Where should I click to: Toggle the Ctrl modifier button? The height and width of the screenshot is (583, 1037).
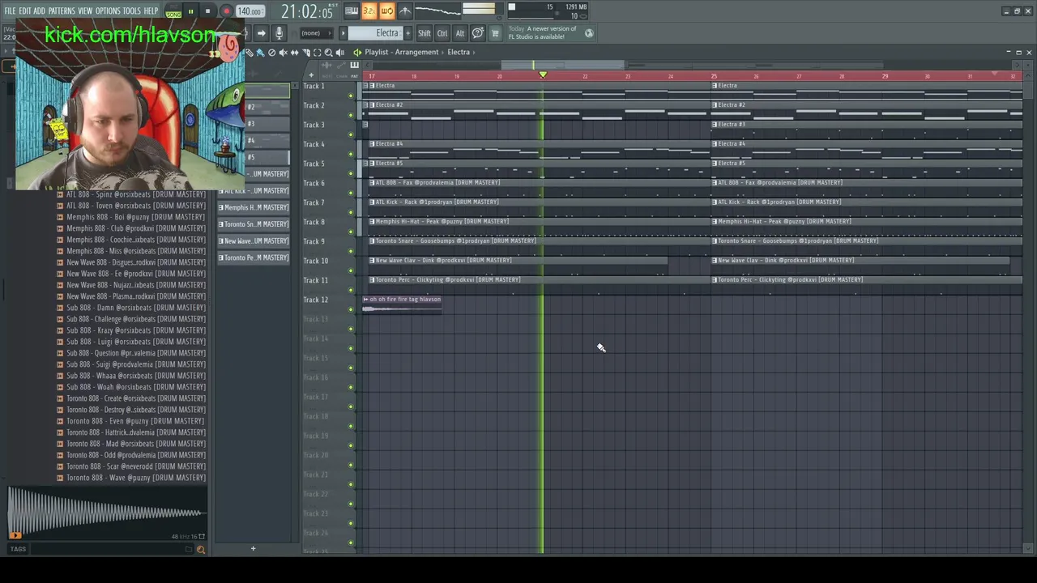(x=442, y=33)
